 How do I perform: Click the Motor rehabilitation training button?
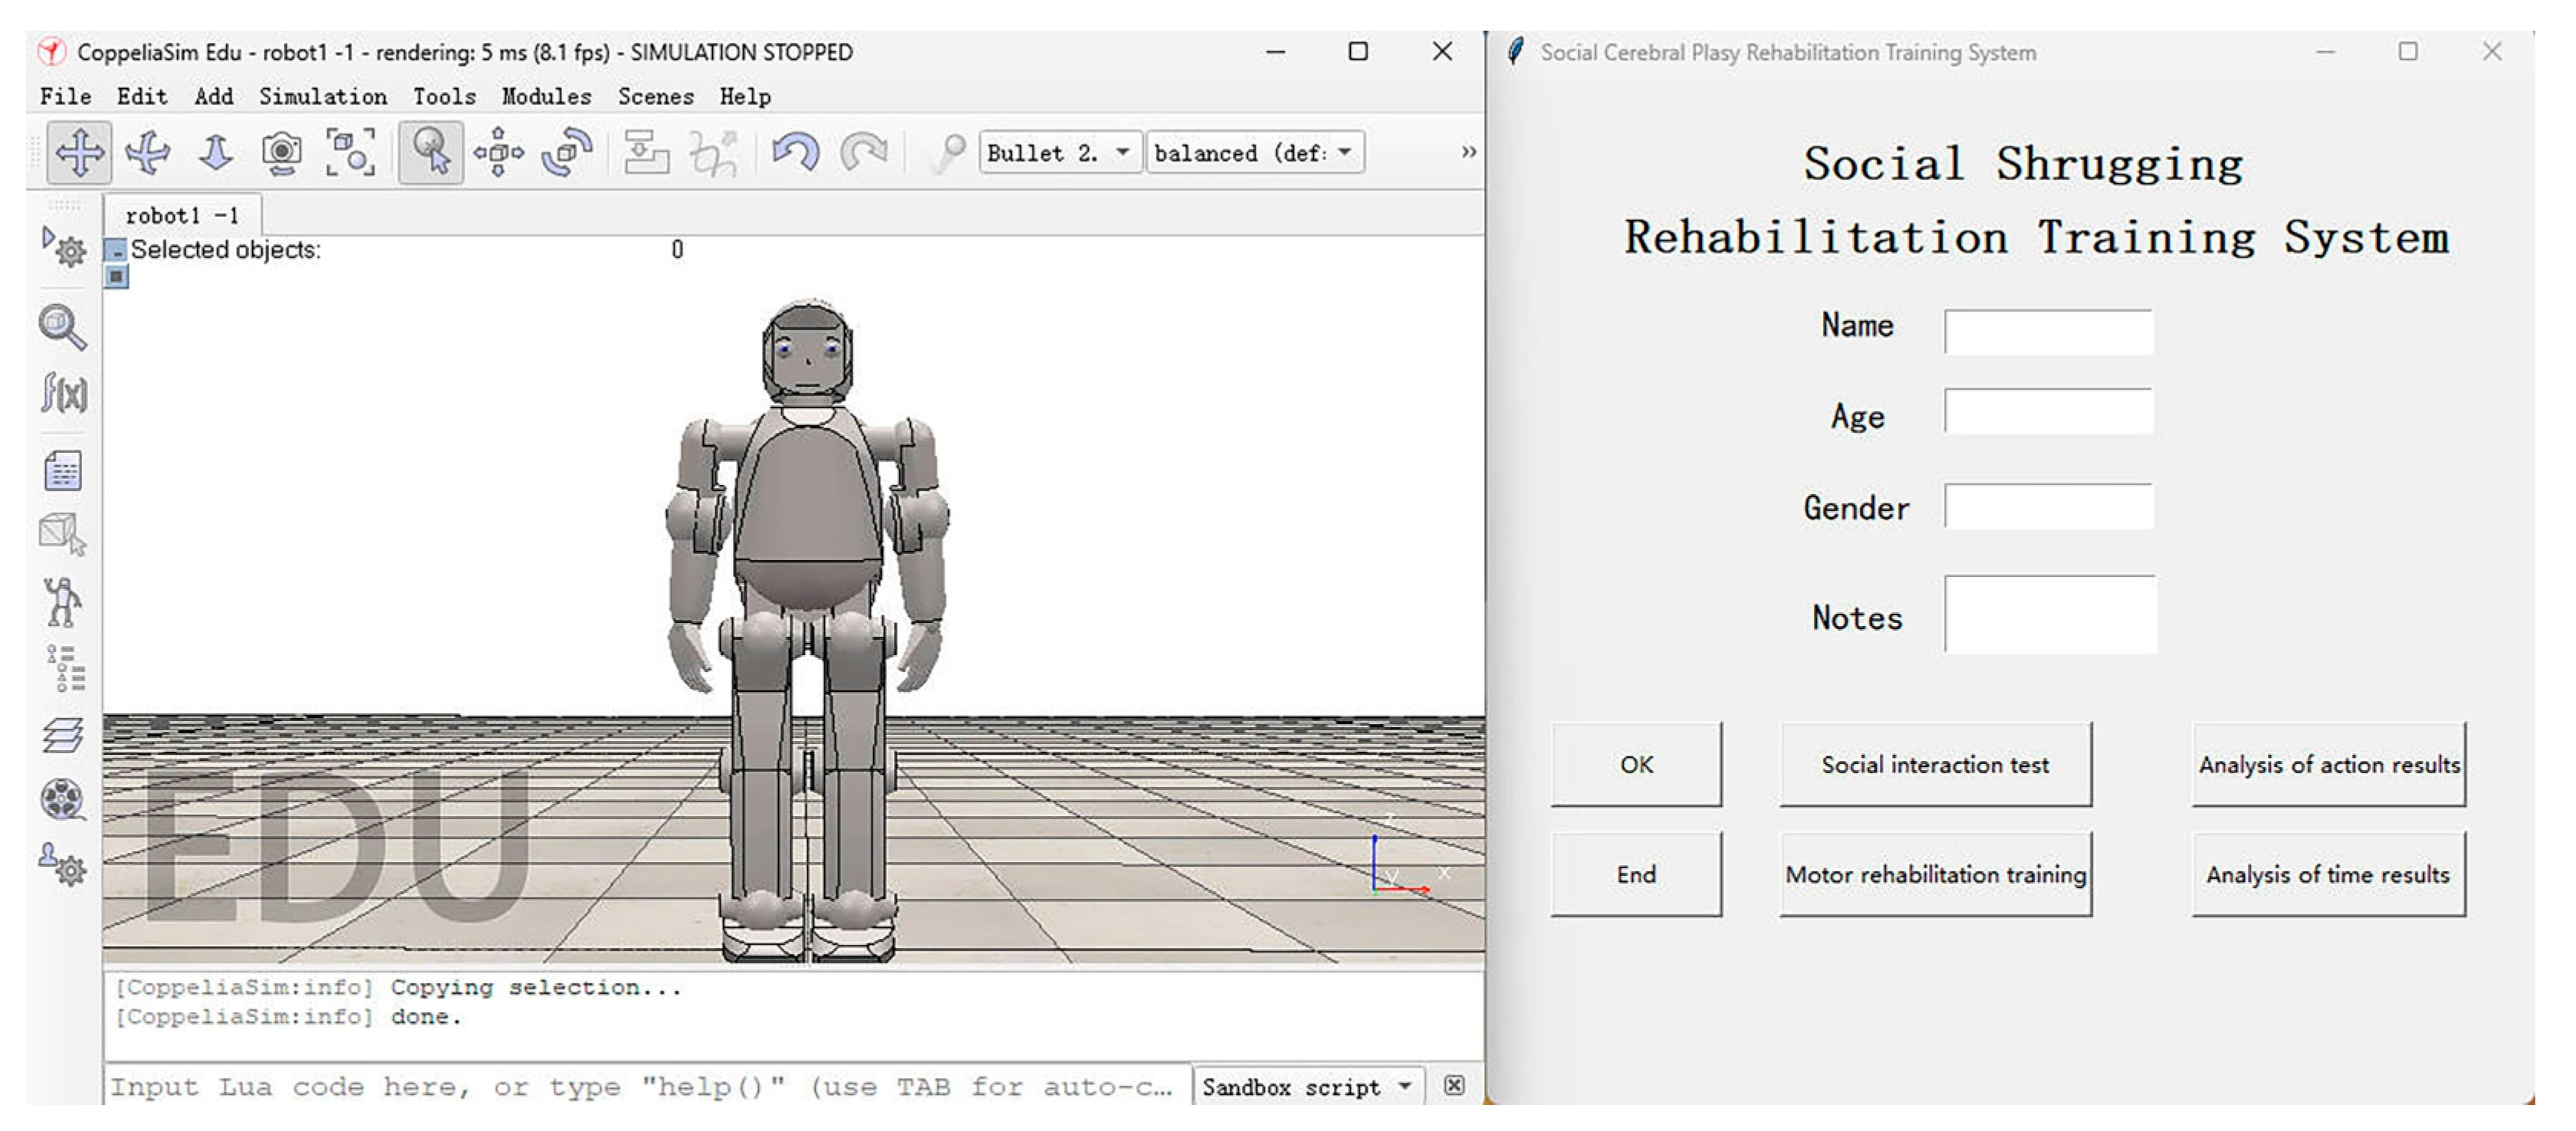(1935, 874)
